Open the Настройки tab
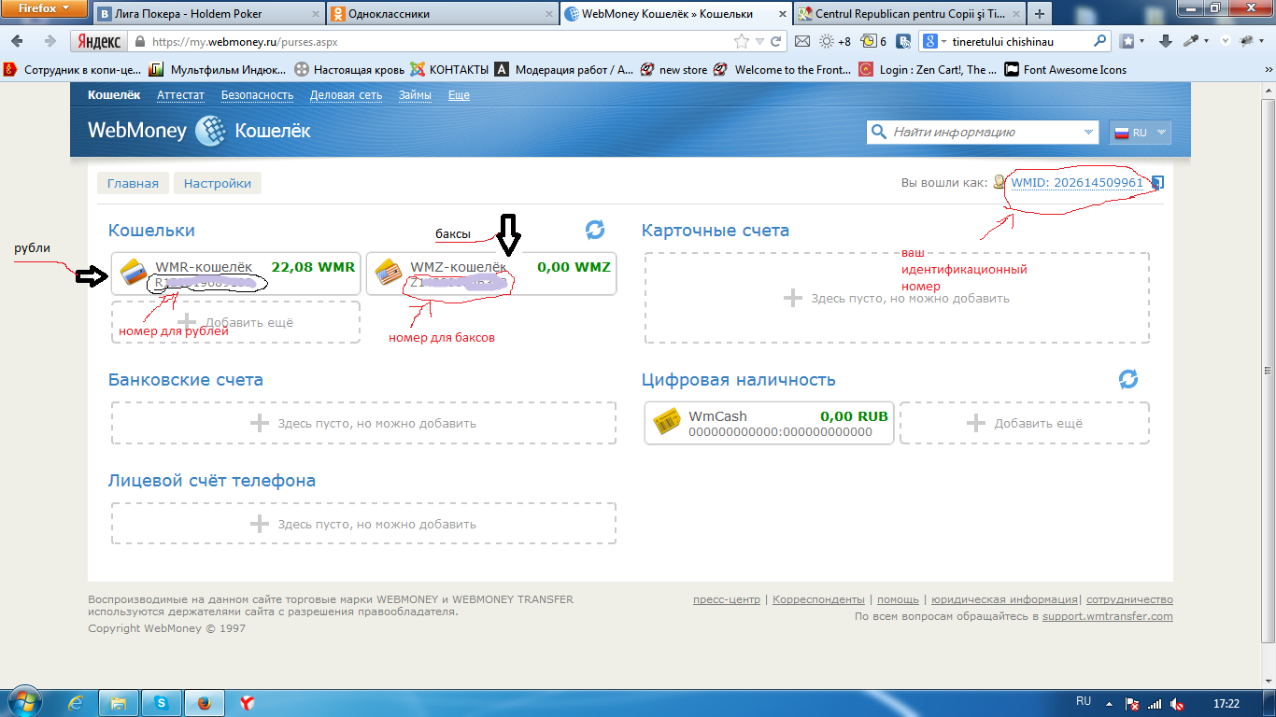 218,183
